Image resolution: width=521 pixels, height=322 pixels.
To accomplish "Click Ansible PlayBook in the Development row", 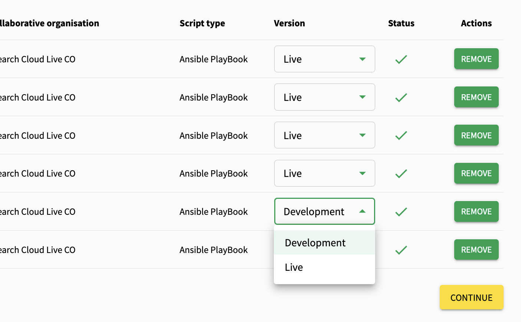I will [214, 212].
